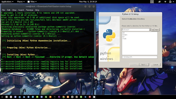
Task: Open the hamburger menu icon in the bottom taskbar
Action: 2,97
